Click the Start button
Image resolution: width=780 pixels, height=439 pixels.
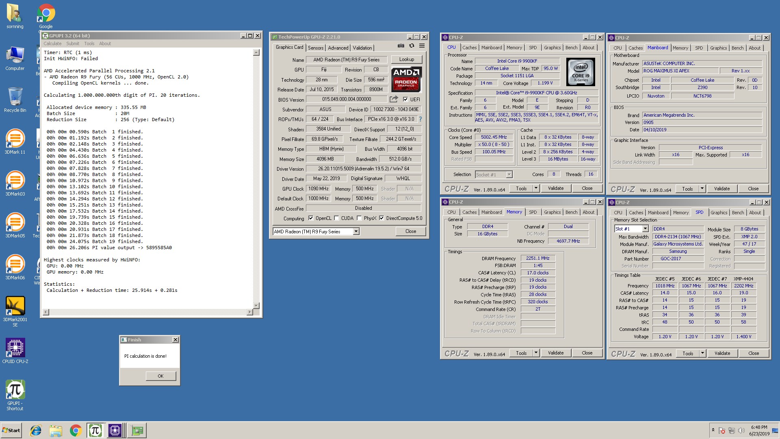point(11,430)
